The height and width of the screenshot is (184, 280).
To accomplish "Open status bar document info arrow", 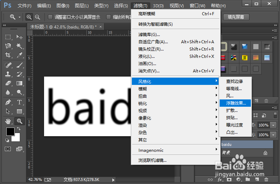I will pyautogui.click(x=113, y=180).
